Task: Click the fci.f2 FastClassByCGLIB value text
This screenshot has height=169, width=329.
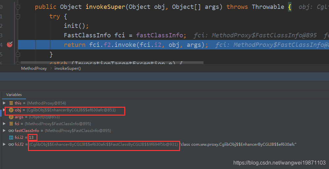Action: (x=104, y=144)
